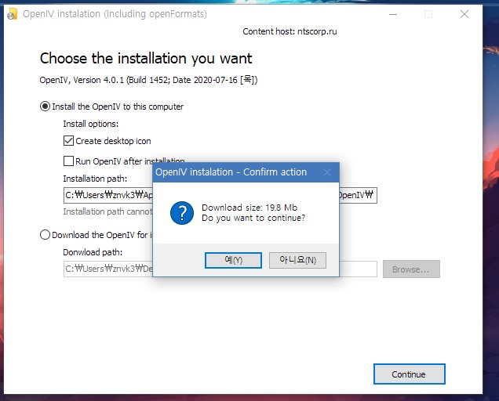Close the OpenIV installation window
This screenshot has width=499, height=401.
click(x=464, y=14)
